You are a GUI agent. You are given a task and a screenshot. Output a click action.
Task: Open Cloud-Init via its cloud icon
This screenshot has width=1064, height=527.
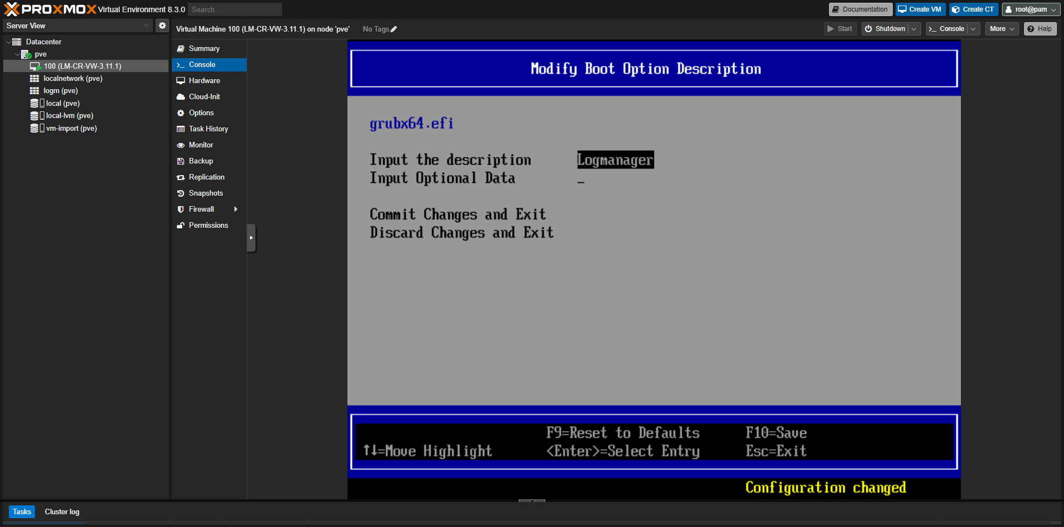pos(181,96)
